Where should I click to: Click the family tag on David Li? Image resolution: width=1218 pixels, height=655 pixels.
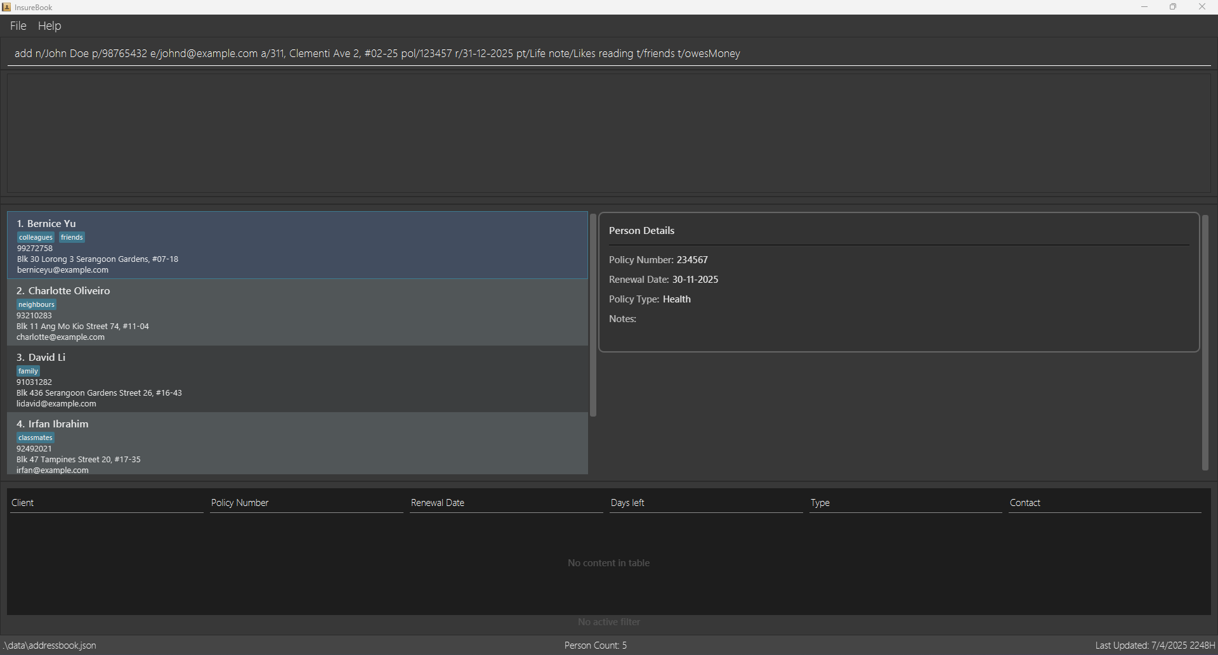pyautogui.click(x=28, y=371)
